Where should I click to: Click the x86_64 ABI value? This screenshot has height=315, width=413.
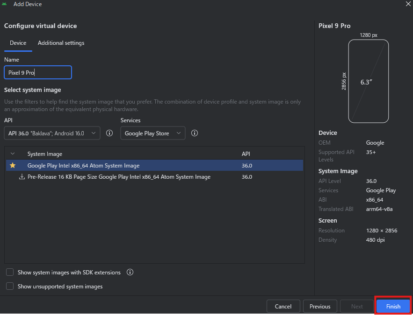(375, 200)
